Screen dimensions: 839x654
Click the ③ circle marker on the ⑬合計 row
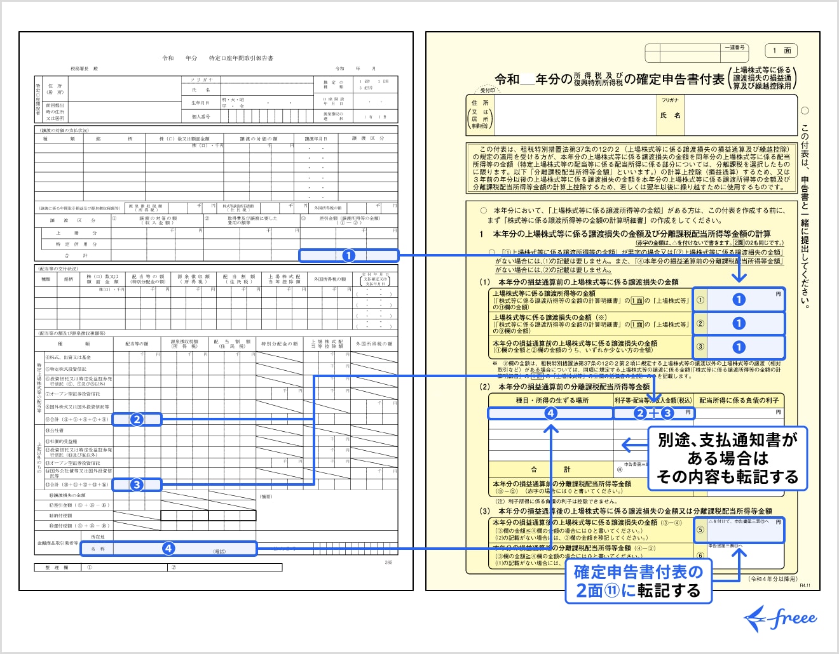(136, 484)
